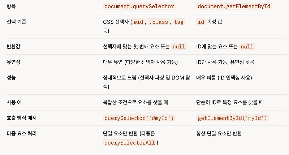The height and width of the screenshot is (155, 289).
Task: Click the getElementById('myId') code snippet
Action: [x=232, y=118]
